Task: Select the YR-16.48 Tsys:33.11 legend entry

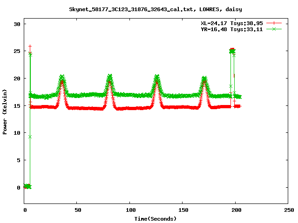Action: tap(232, 29)
